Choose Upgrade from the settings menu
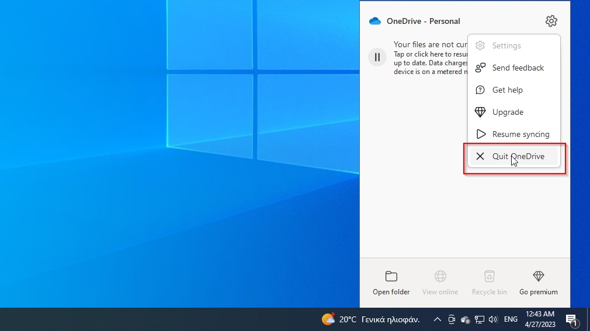590x331 pixels. 508,112
